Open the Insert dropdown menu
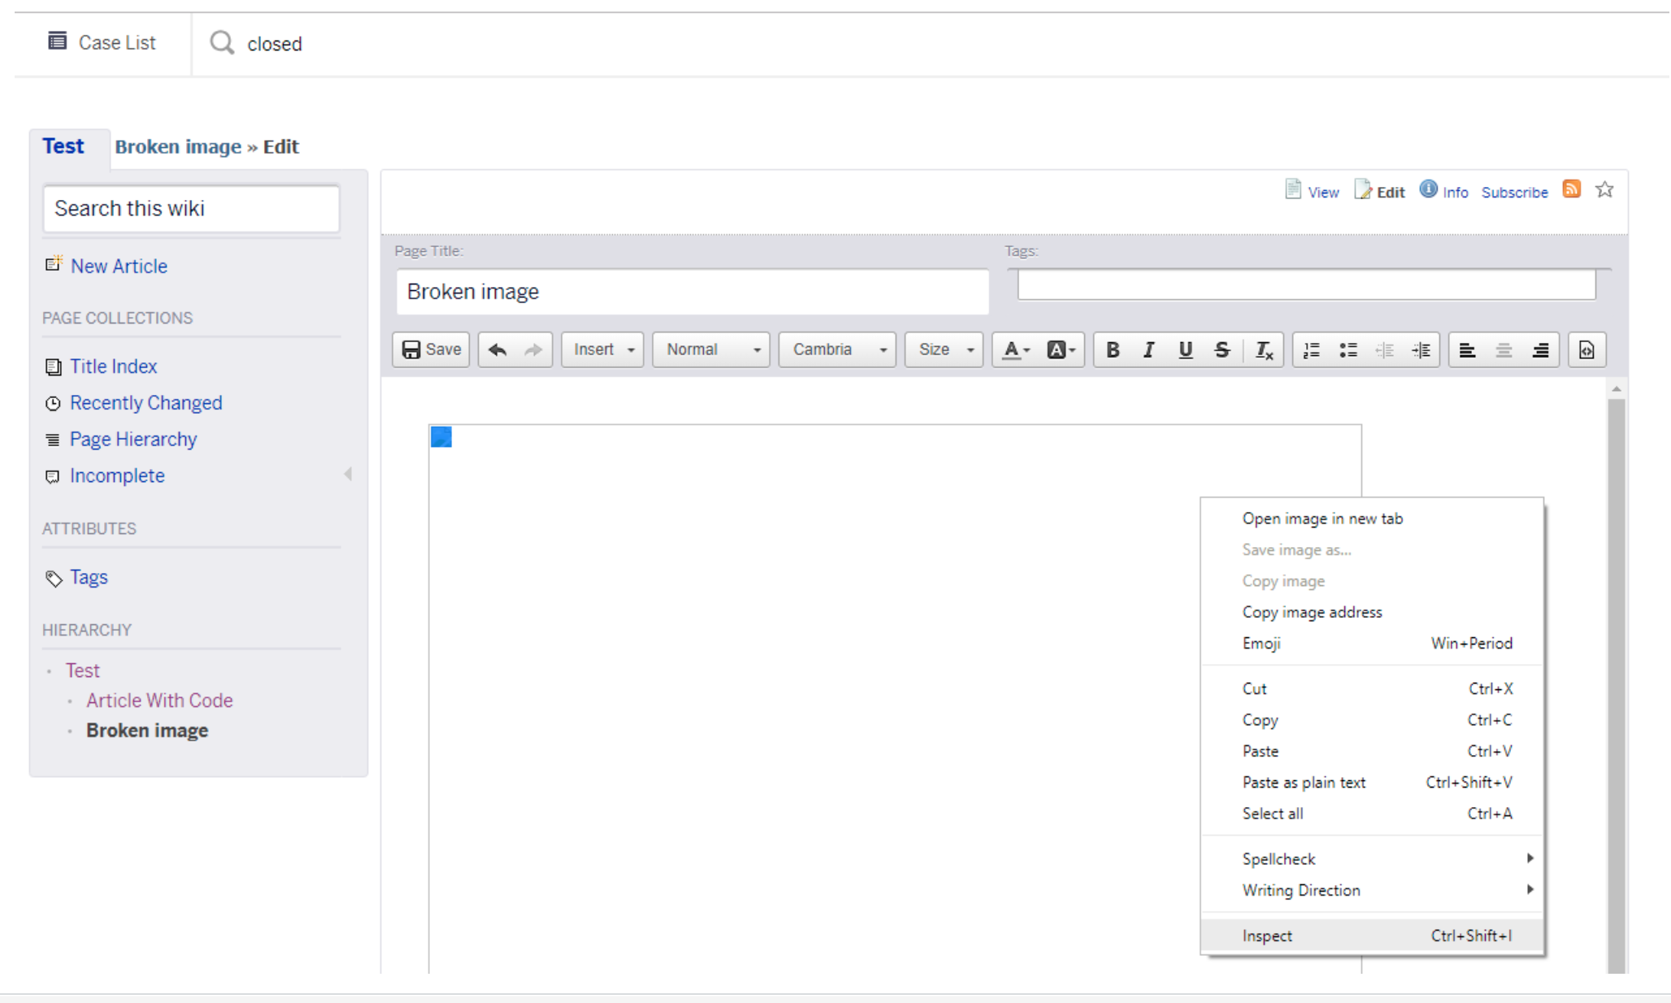 pos(601,349)
